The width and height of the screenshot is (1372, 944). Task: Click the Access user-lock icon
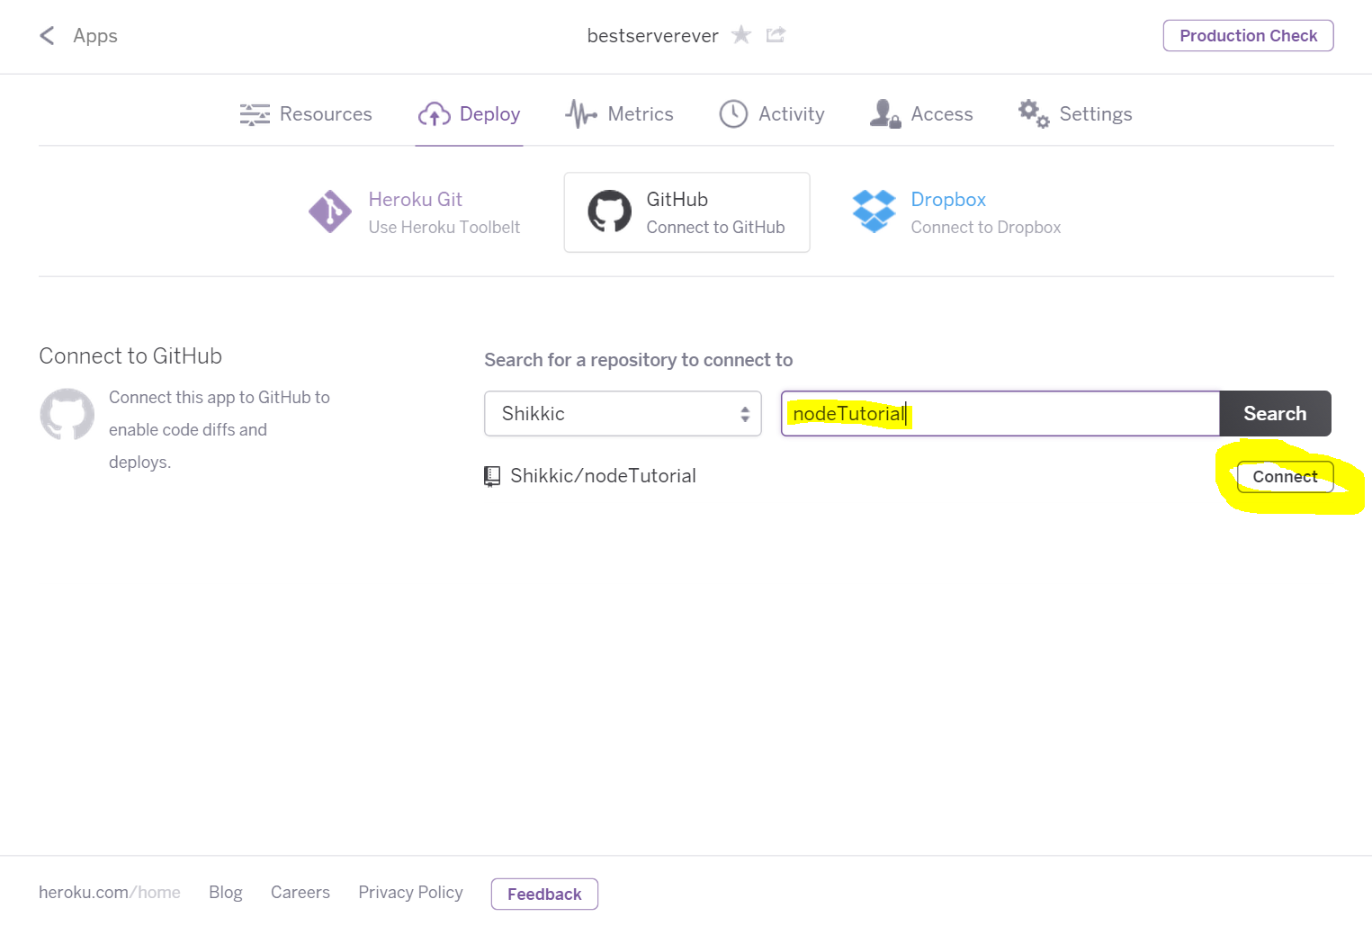(885, 114)
